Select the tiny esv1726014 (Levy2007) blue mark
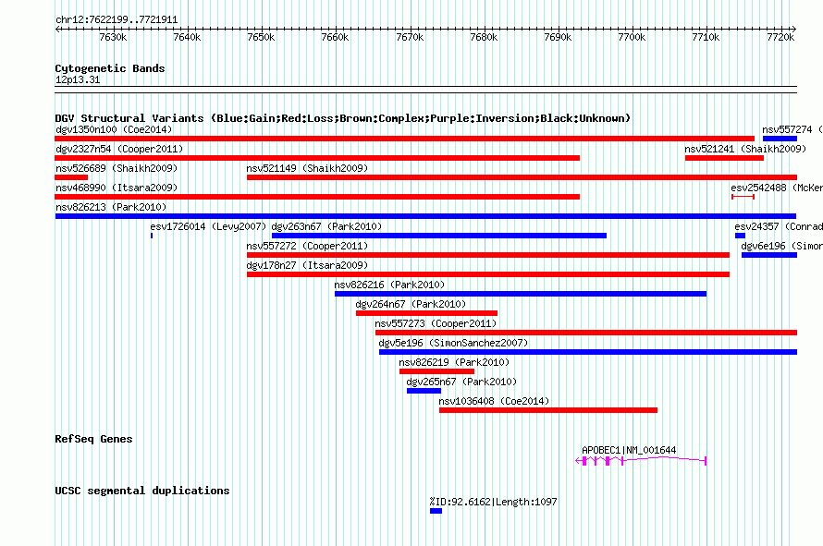Image resolution: width=823 pixels, height=546 pixels. pos(152,236)
